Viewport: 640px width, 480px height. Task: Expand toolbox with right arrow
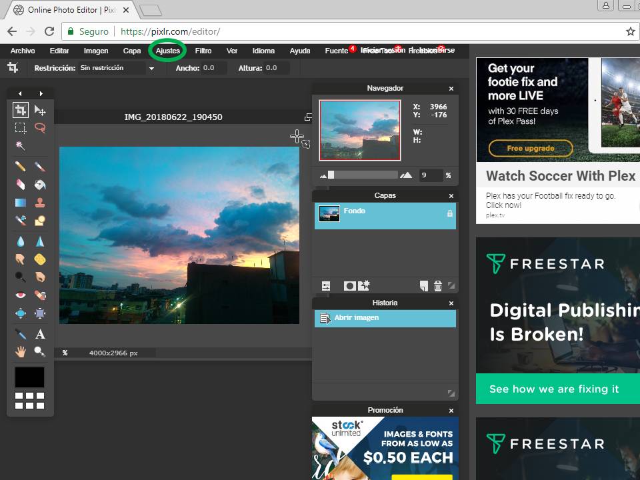pos(41,93)
